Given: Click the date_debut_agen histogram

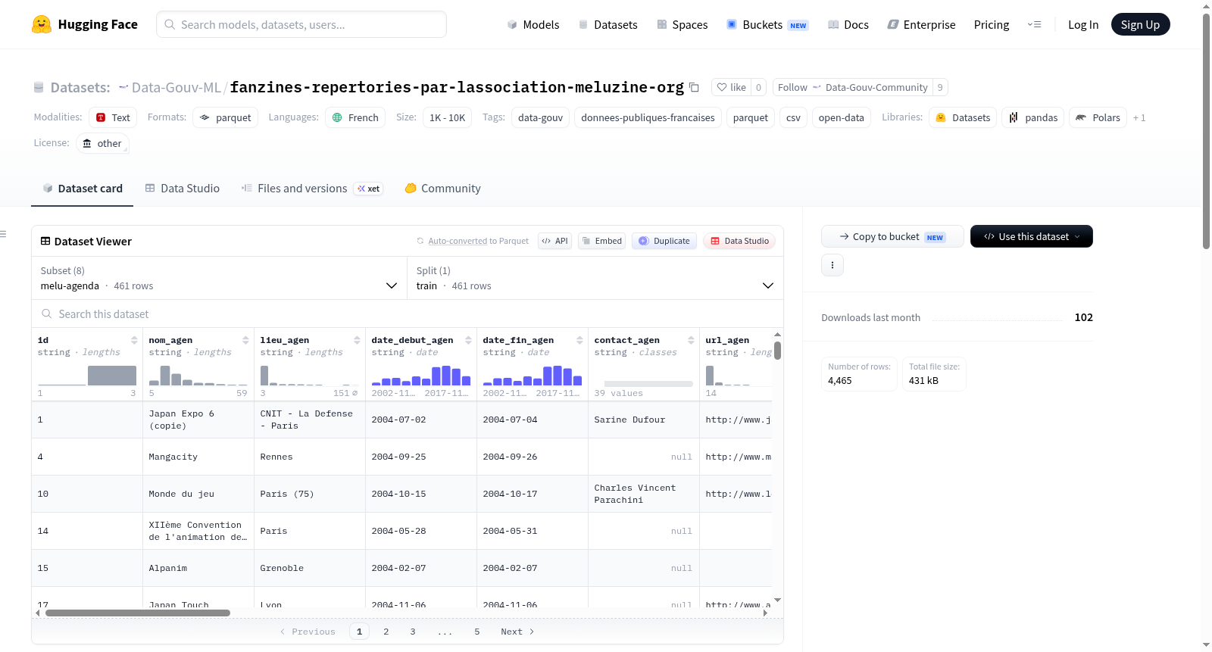Looking at the screenshot, I should (x=421, y=376).
